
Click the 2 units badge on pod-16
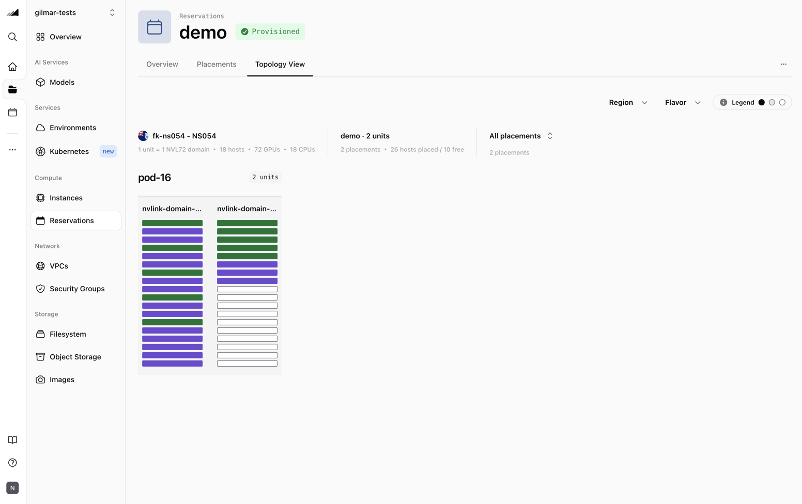tap(265, 178)
